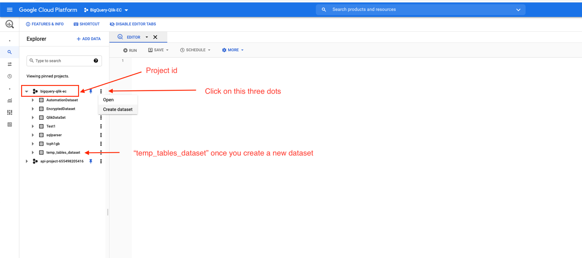Viewport: 582px width, 258px height.
Task: Click the BigQuery logo icon
Action: pos(9,24)
